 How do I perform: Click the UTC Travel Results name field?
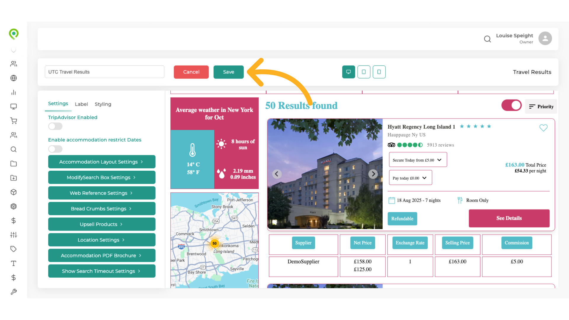pos(104,72)
